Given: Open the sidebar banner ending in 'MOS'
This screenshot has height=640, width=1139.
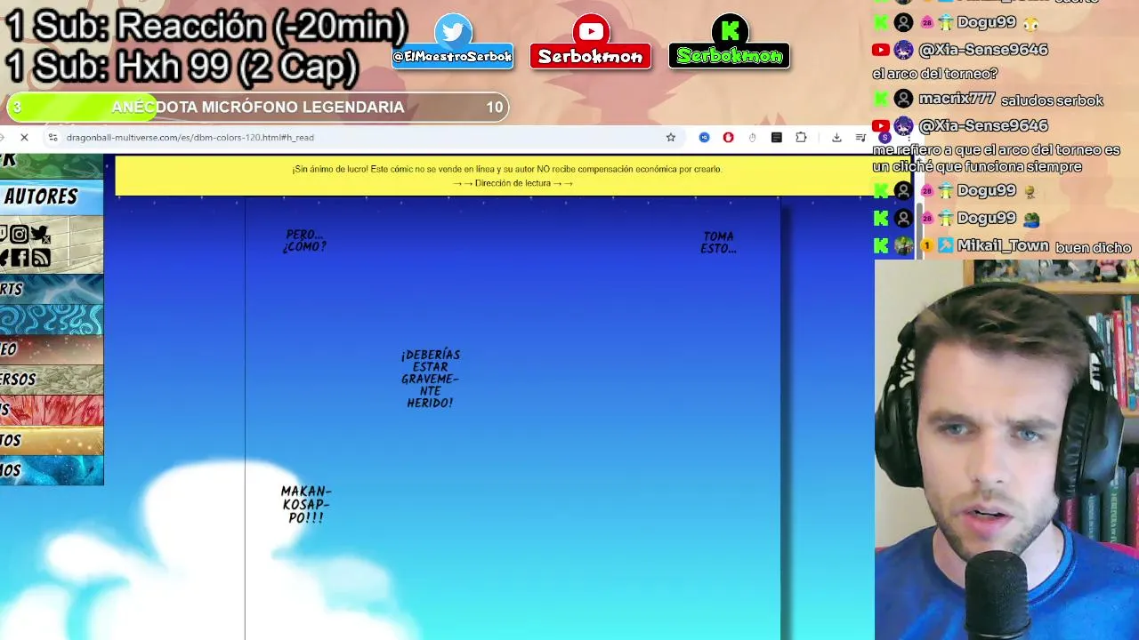Looking at the screenshot, I should point(52,470).
